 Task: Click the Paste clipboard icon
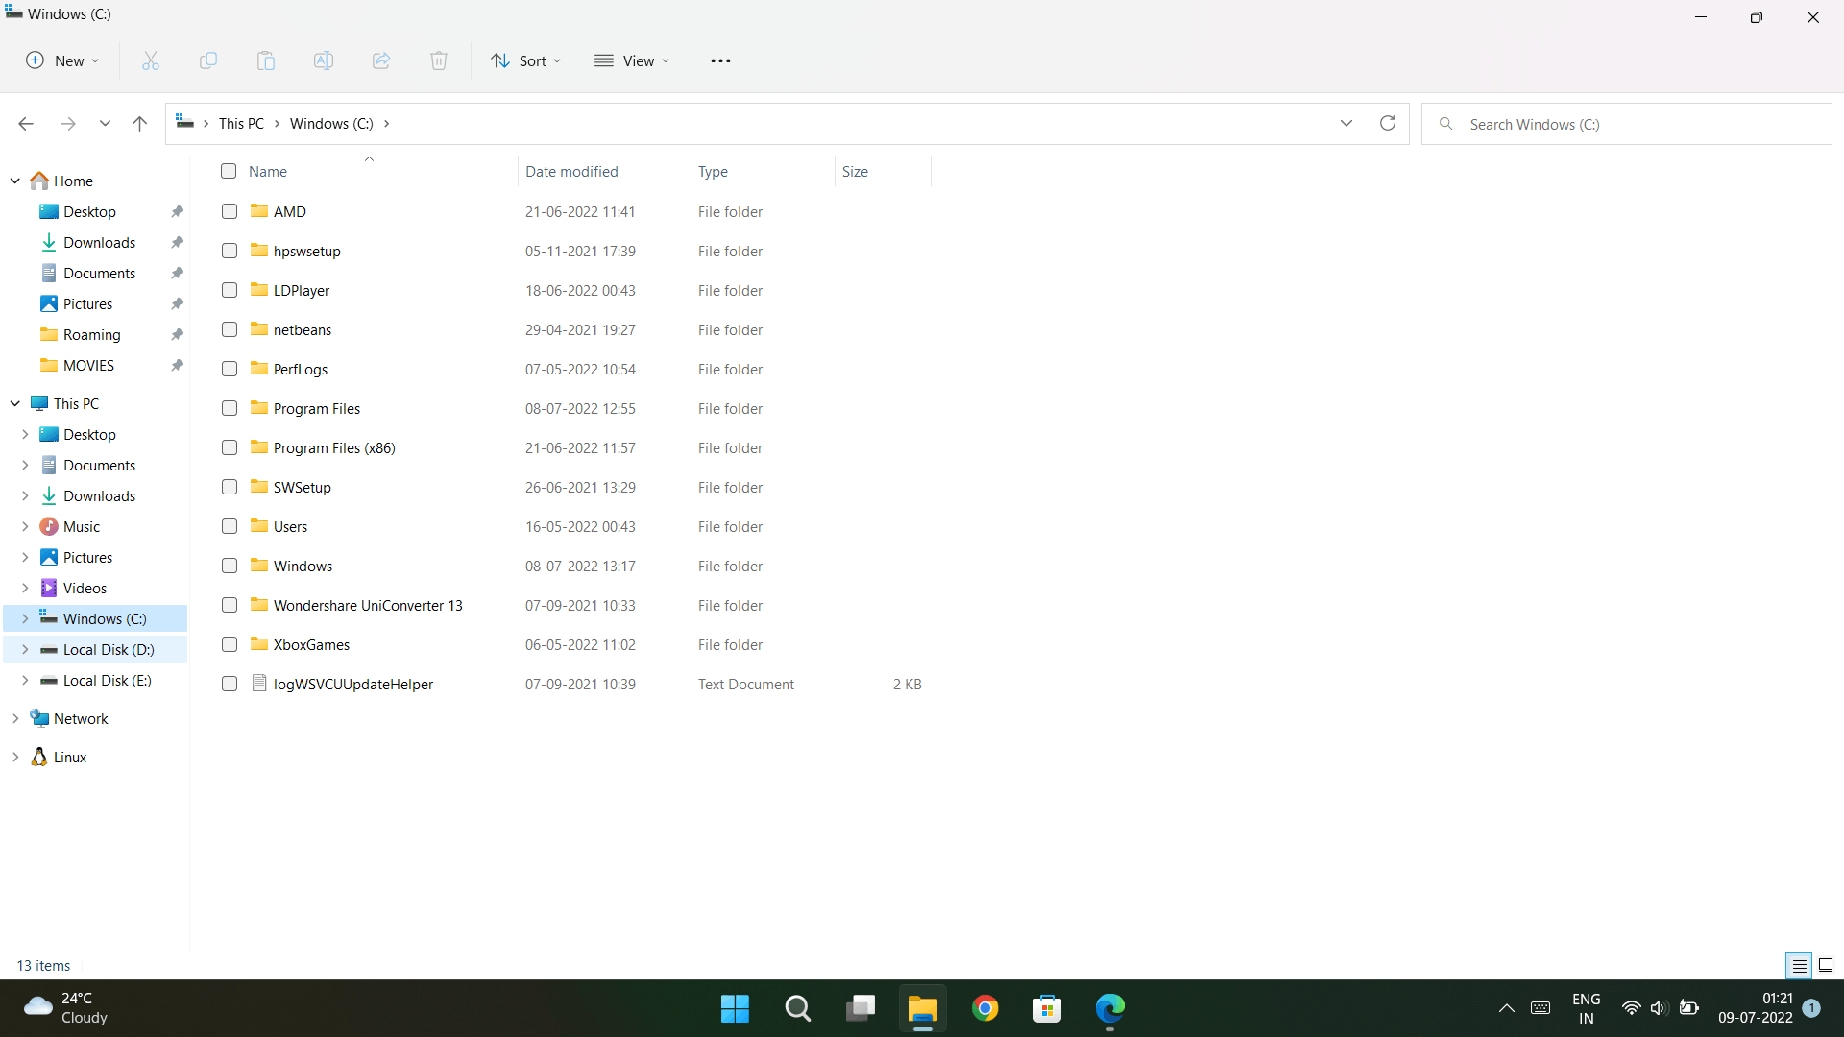pyautogui.click(x=266, y=60)
